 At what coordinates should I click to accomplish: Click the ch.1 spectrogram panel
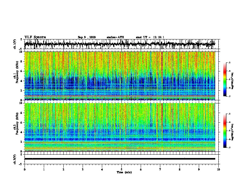pyautogui.click(x=120, y=76)
